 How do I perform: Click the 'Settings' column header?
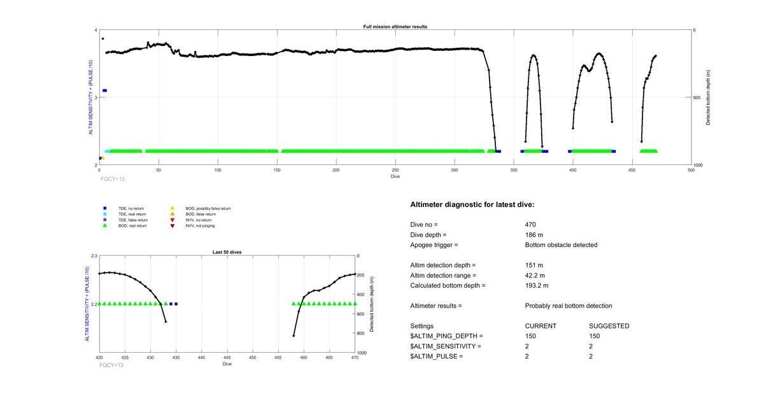pos(422,326)
